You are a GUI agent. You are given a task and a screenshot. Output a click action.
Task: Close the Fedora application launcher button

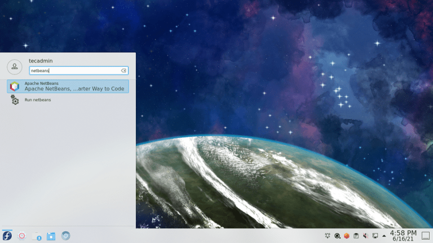(7, 236)
